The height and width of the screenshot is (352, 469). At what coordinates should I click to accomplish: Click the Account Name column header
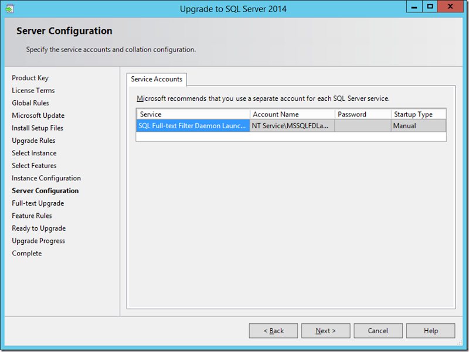(292, 114)
